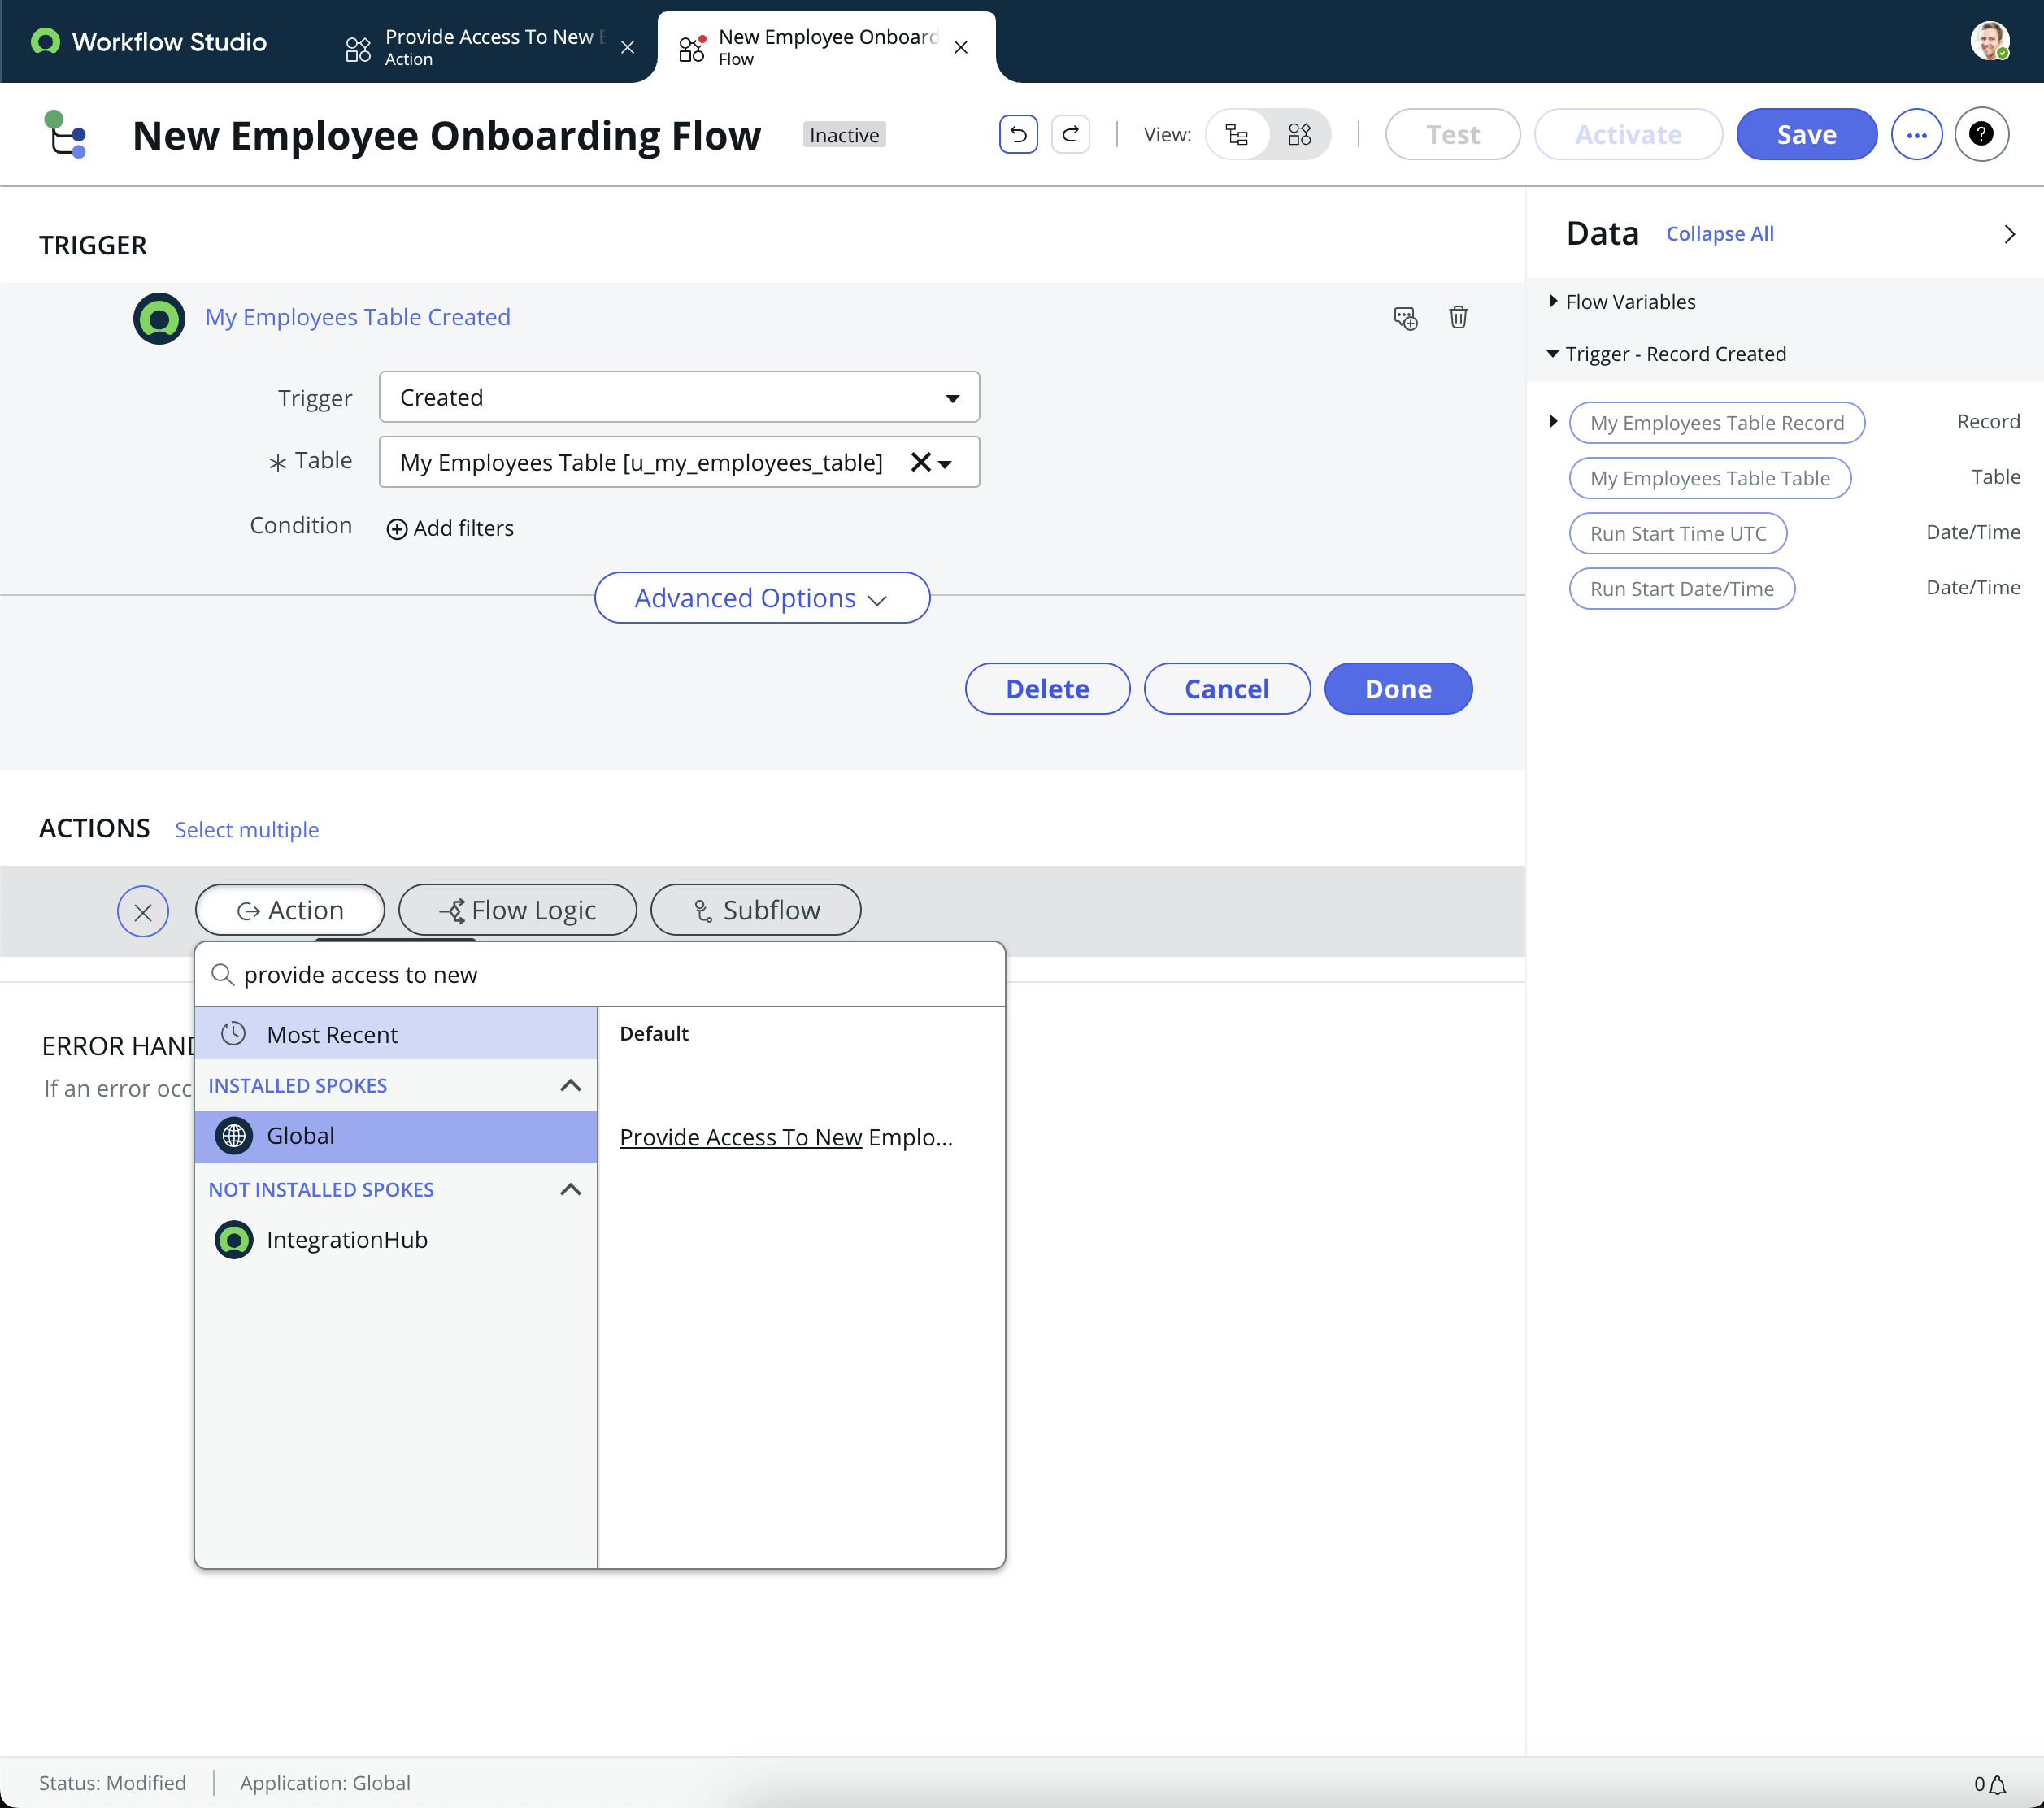Click the Select multiple link
Viewport: 2044px width, 1808px height.
point(247,830)
